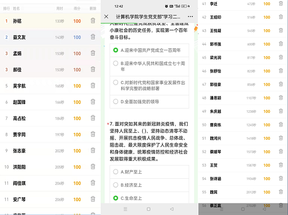Click the name 张志豪 in the leaderboard

[x=19, y=151]
